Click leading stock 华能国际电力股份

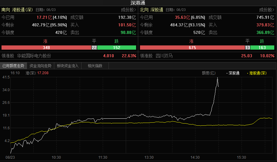pyautogui.click(x=34, y=56)
